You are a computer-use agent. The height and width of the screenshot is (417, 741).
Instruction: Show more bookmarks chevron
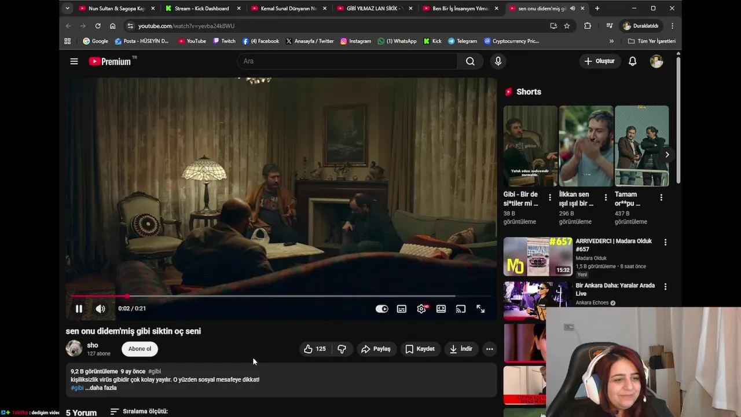coord(611,41)
